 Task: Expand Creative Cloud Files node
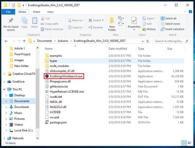(x=4, y=74)
